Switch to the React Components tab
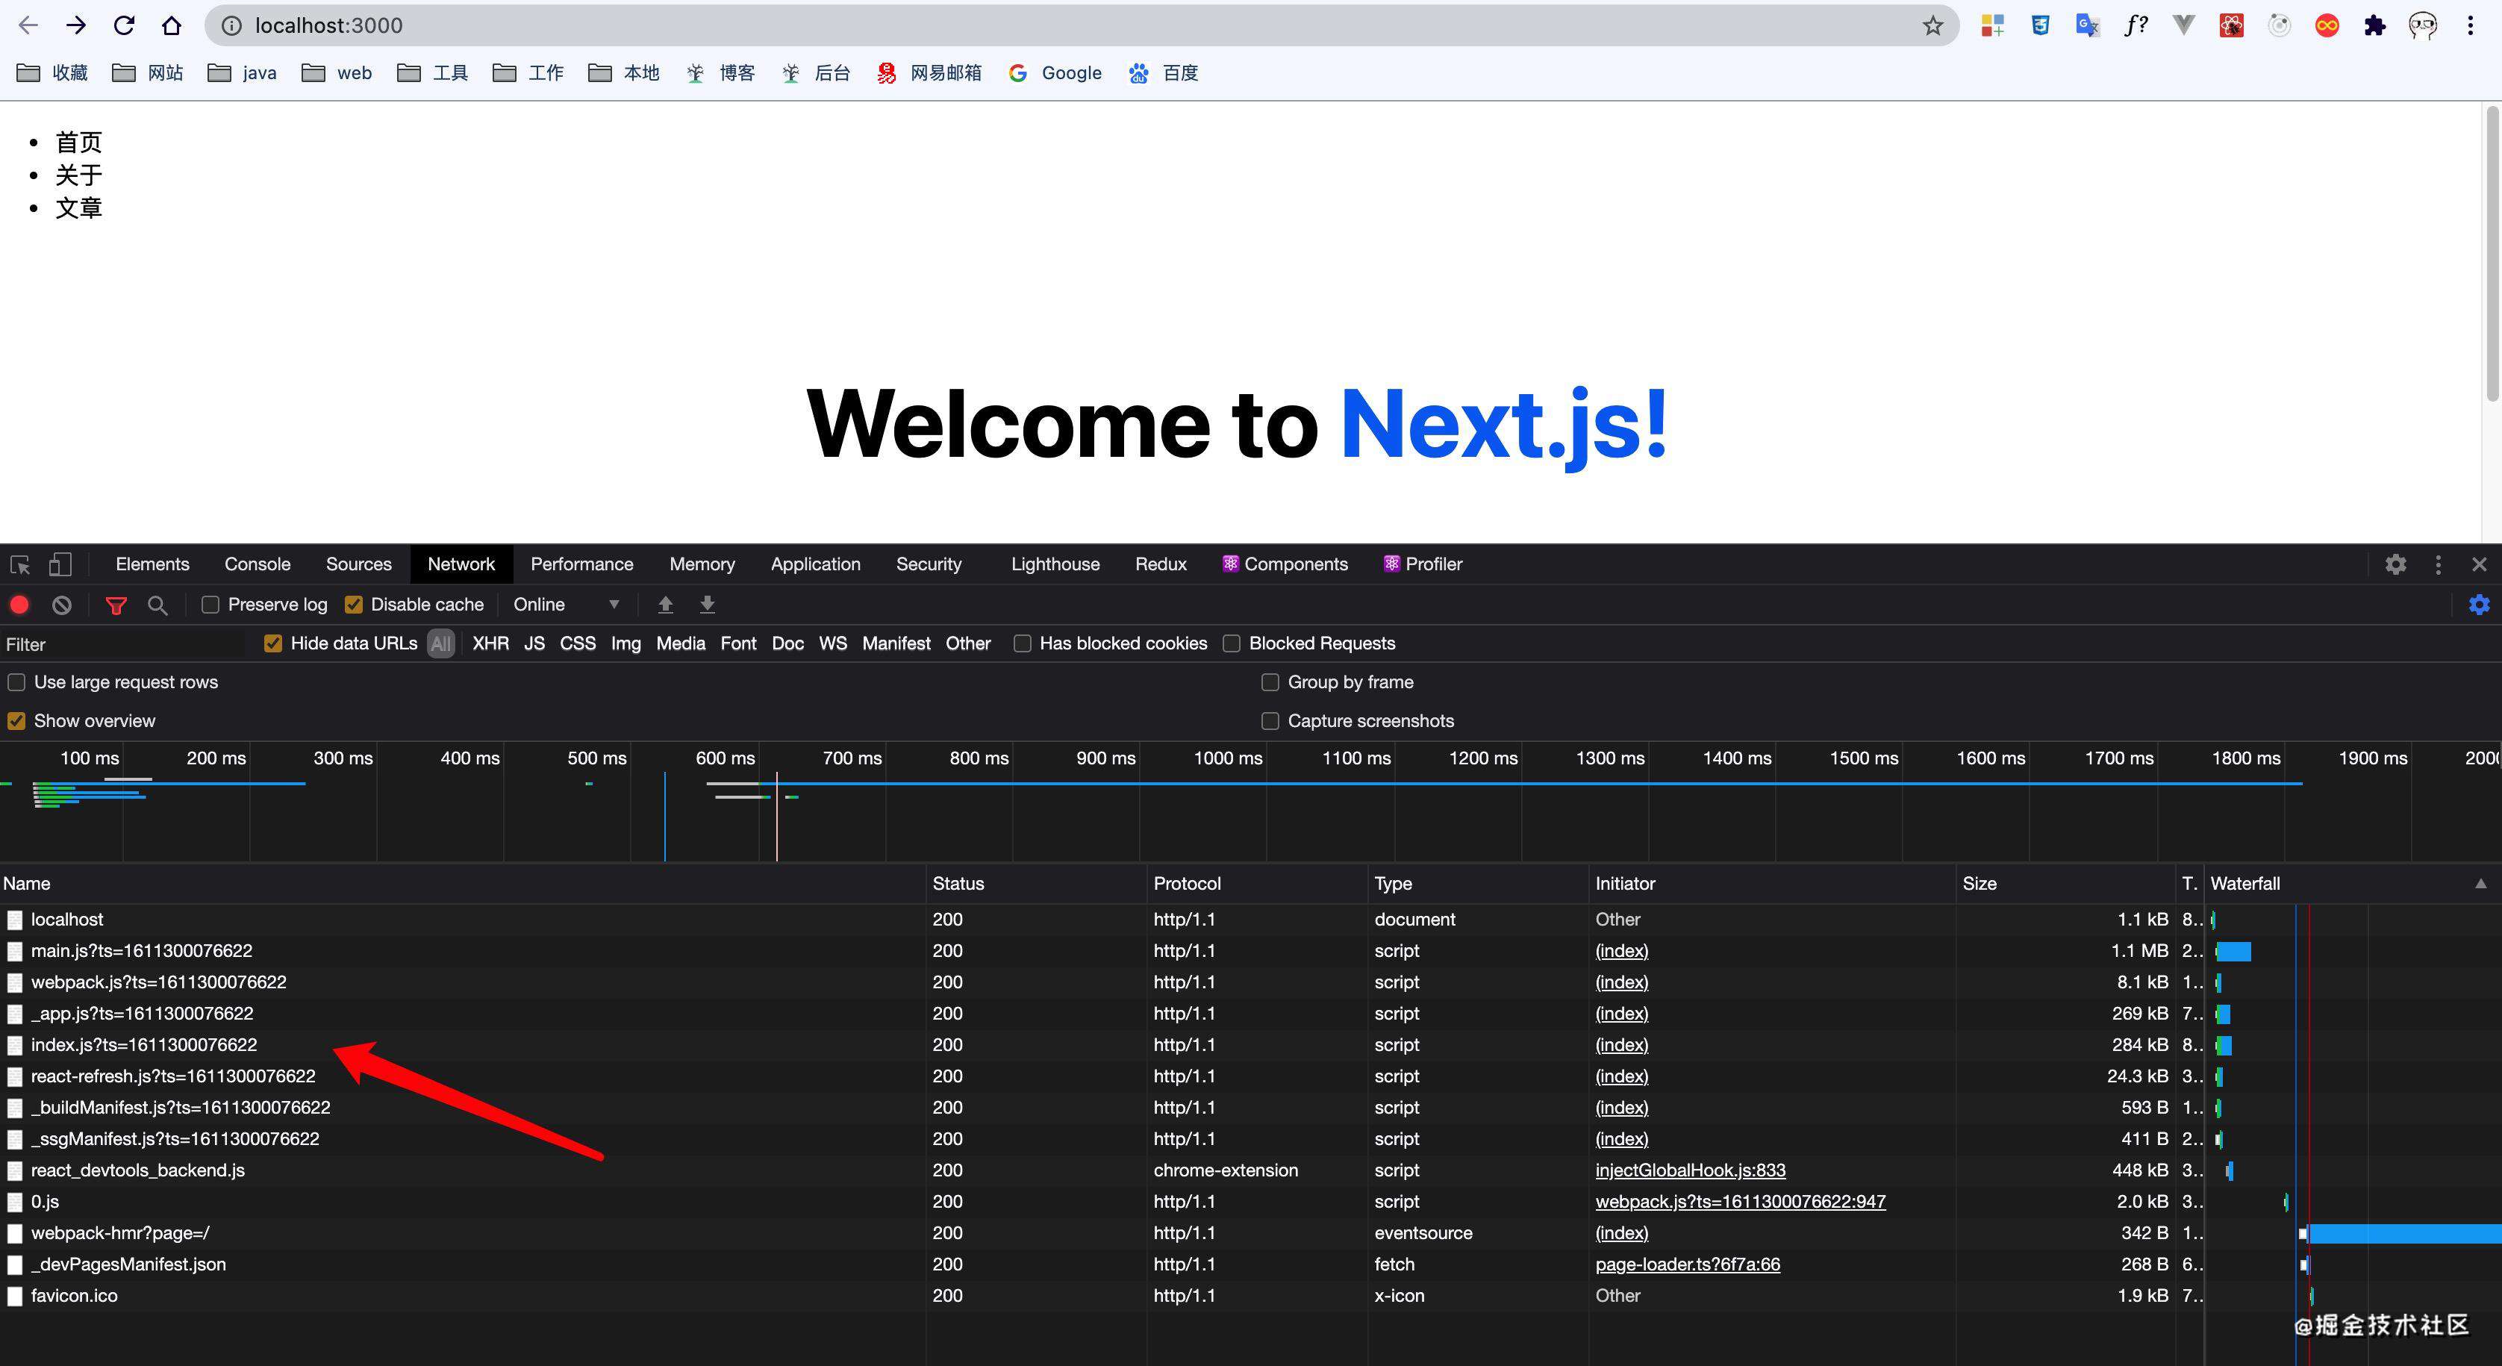This screenshot has width=2502, height=1366. pos(1285,564)
